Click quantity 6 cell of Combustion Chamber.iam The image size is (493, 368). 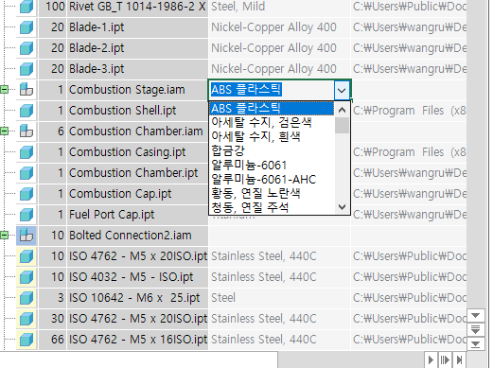[x=52, y=131]
